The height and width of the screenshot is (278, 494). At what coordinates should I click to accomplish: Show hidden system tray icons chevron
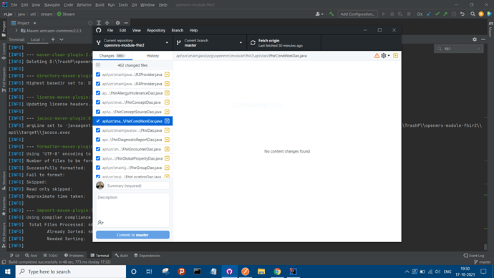point(407,272)
